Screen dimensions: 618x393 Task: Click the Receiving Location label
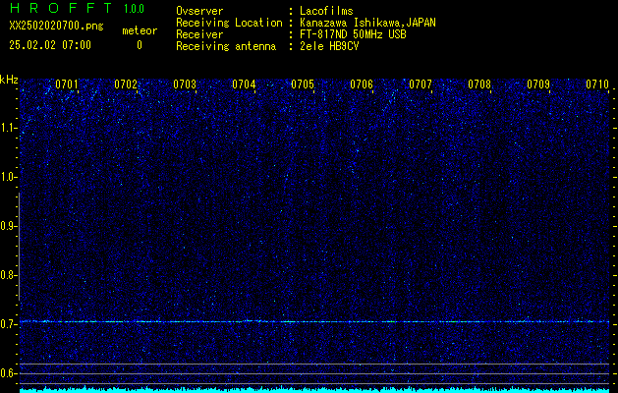(x=229, y=23)
